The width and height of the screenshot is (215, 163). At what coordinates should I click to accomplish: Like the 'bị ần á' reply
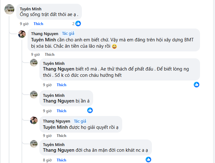point(62,111)
